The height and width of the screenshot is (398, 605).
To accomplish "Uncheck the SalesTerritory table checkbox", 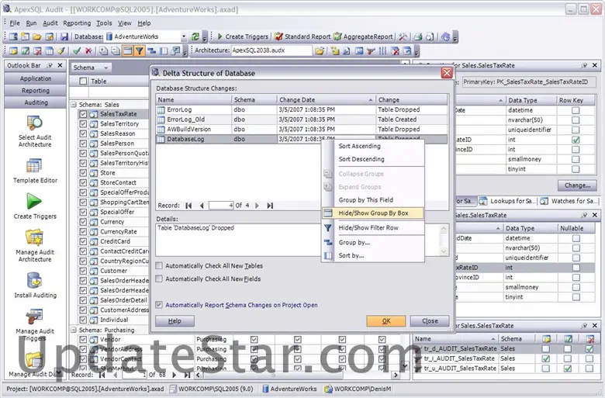I will pyautogui.click(x=83, y=124).
